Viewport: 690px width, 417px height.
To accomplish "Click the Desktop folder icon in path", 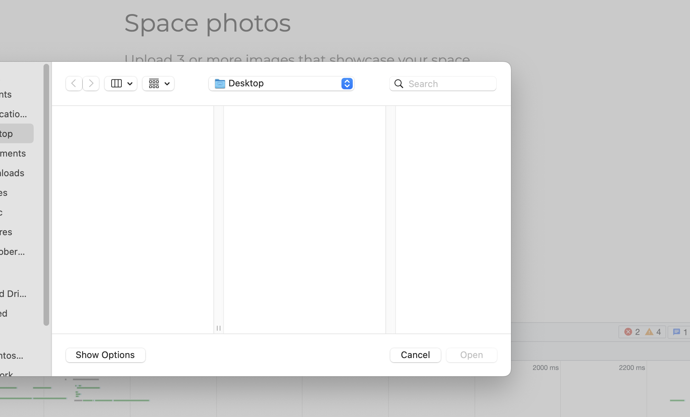I will (x=220, y=84).
